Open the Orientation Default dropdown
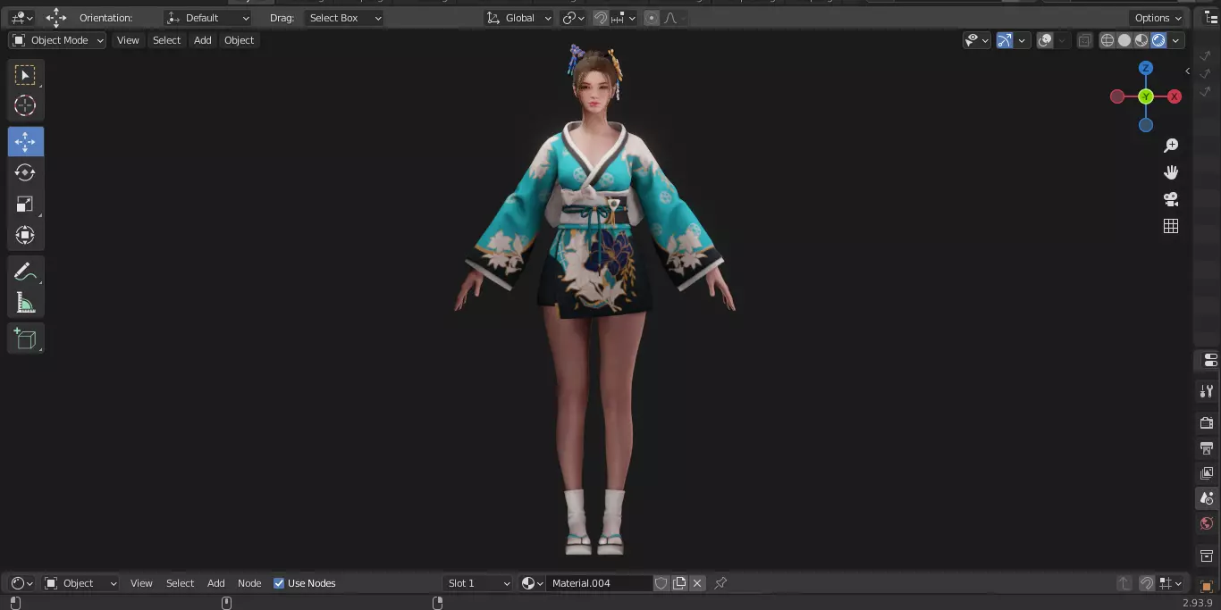The width and height of the screenshot is (1221, 610). pos(208,18)
